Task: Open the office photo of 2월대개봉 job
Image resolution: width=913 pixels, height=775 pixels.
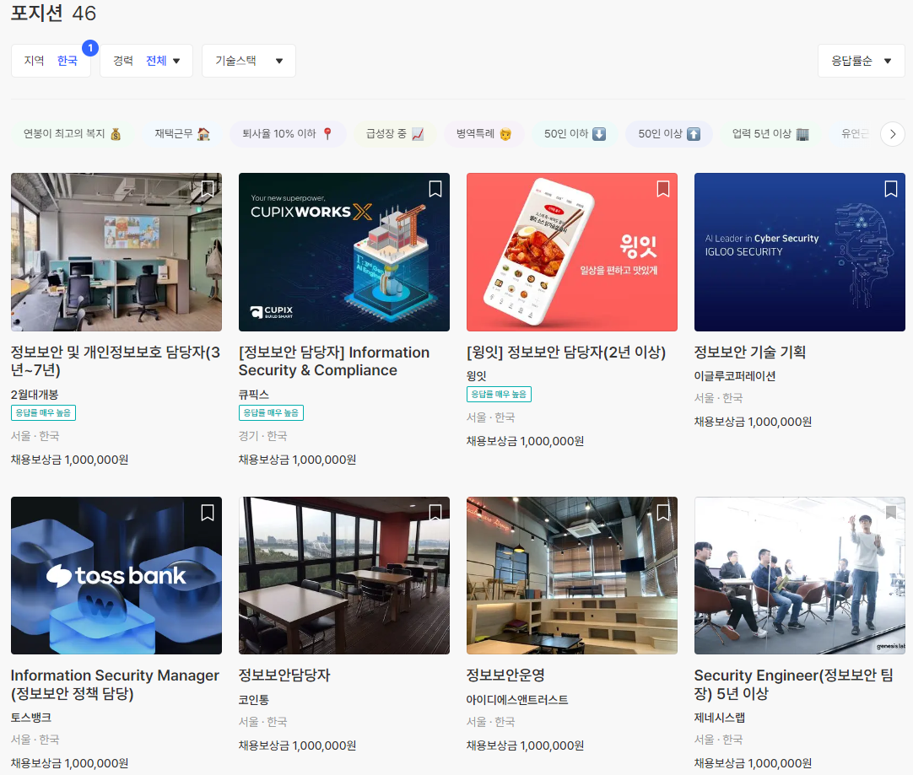Action: click(x=116, y=252)
